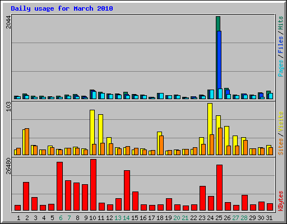
Task: Click the day 1 label on the x-axis
Action: (x=18, y=218)
